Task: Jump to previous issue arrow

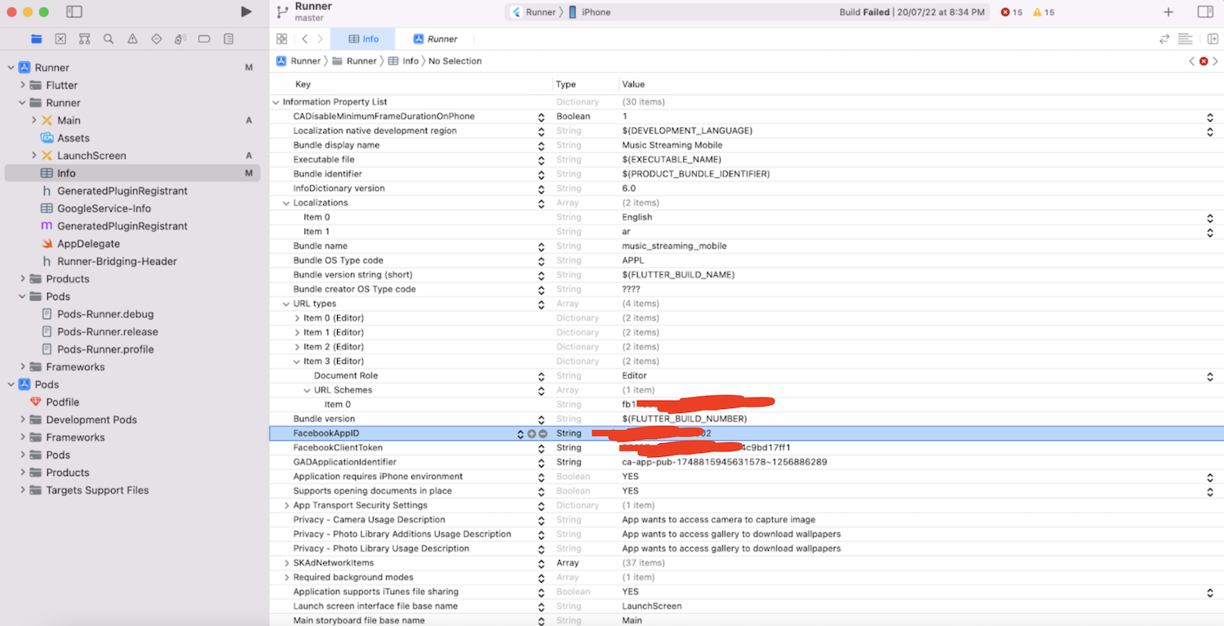Action: (1191, 61)
